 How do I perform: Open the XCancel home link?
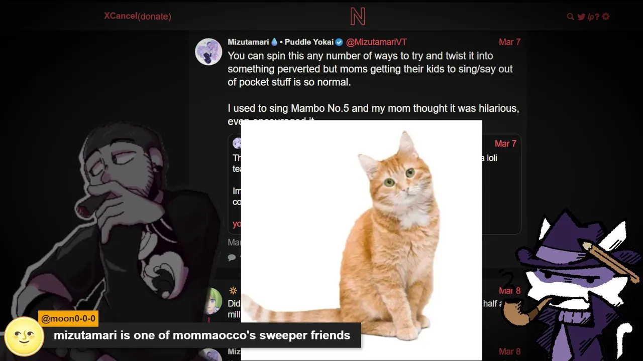[121, 16]
